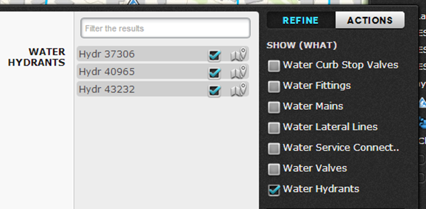
Task: Select the Hydr 43232 result row
Action: (x=163, y=89)
